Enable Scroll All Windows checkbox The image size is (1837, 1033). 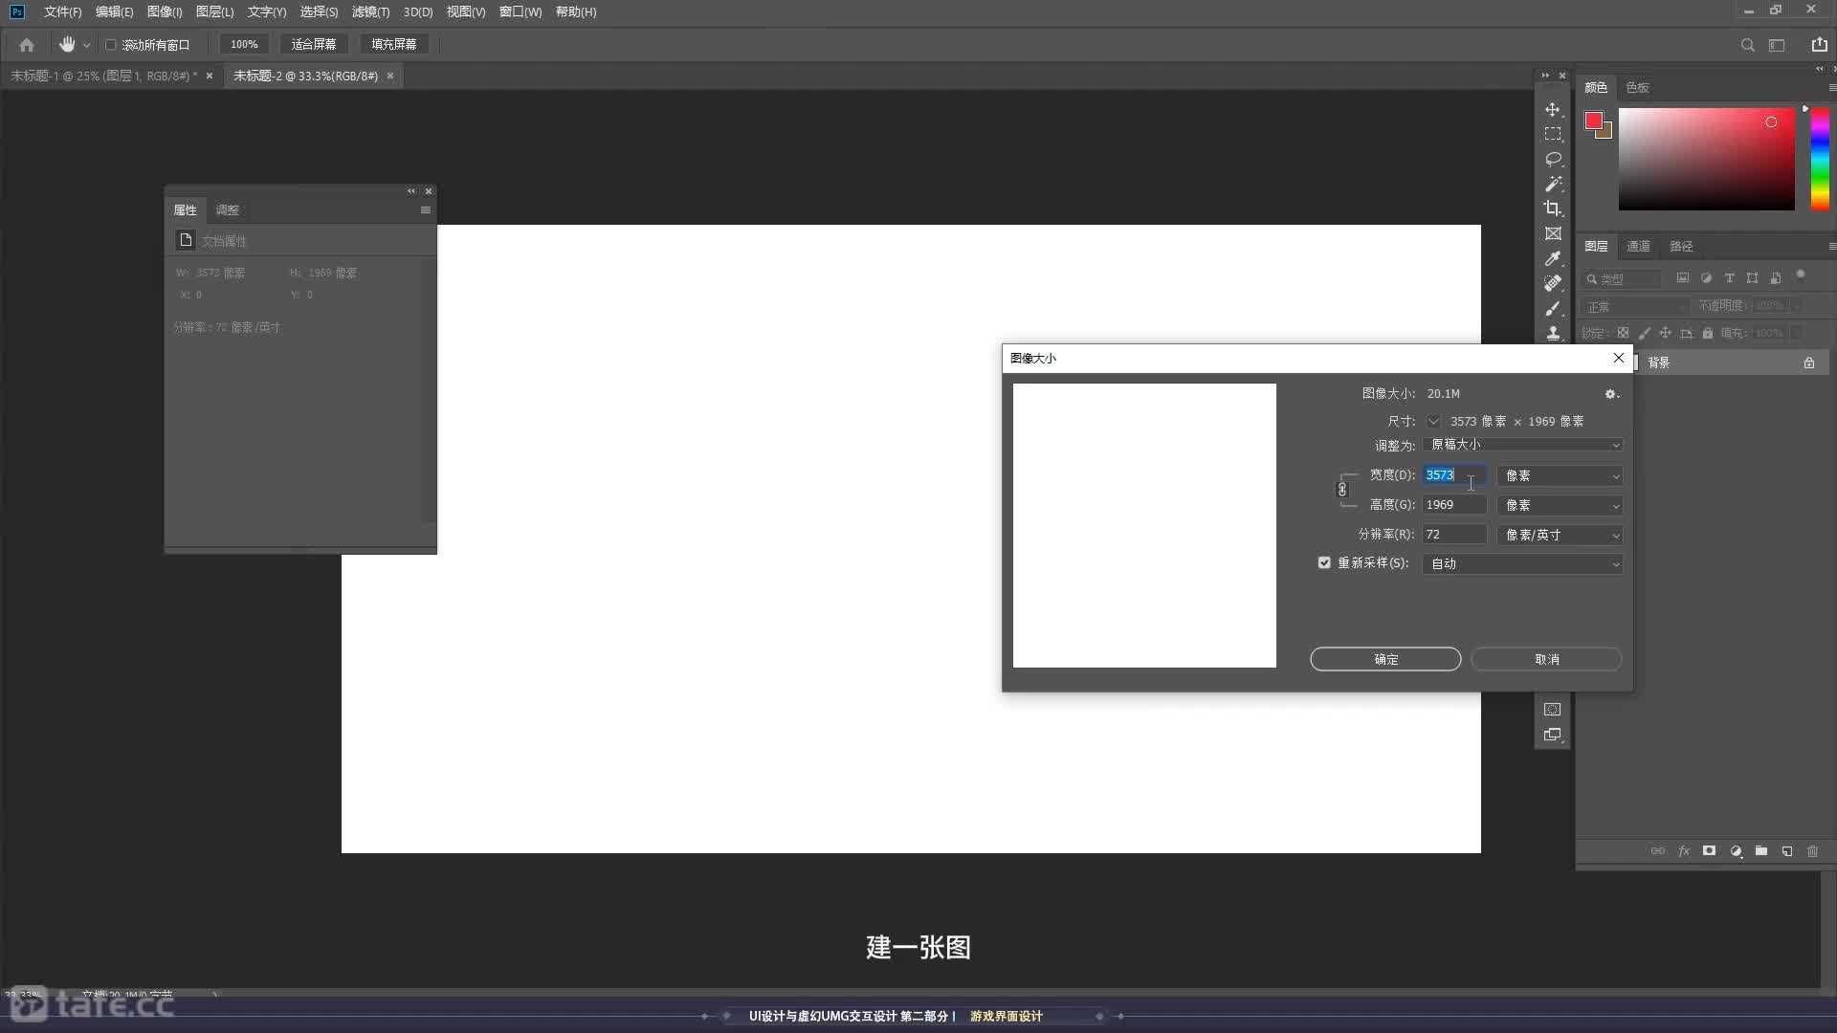pyautogui.click(x=111, y=45)
